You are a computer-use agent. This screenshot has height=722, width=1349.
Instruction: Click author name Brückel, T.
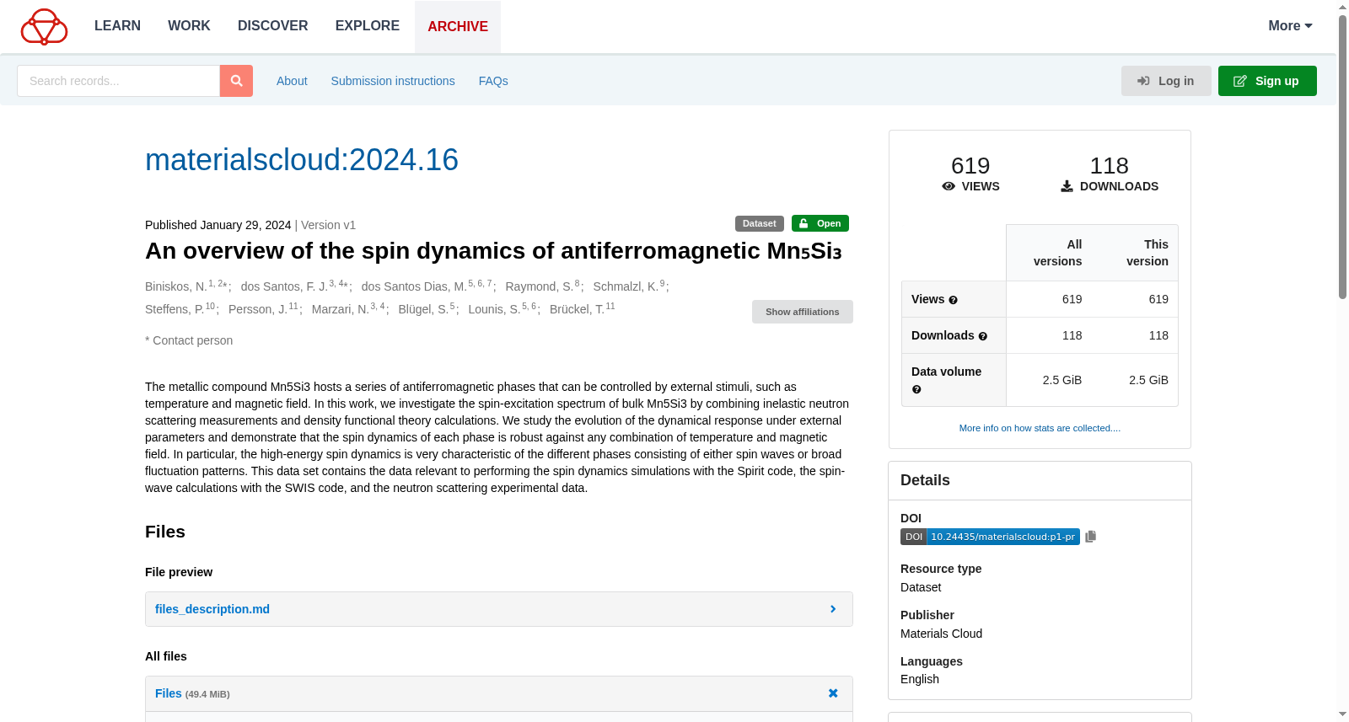pos(577,309)
